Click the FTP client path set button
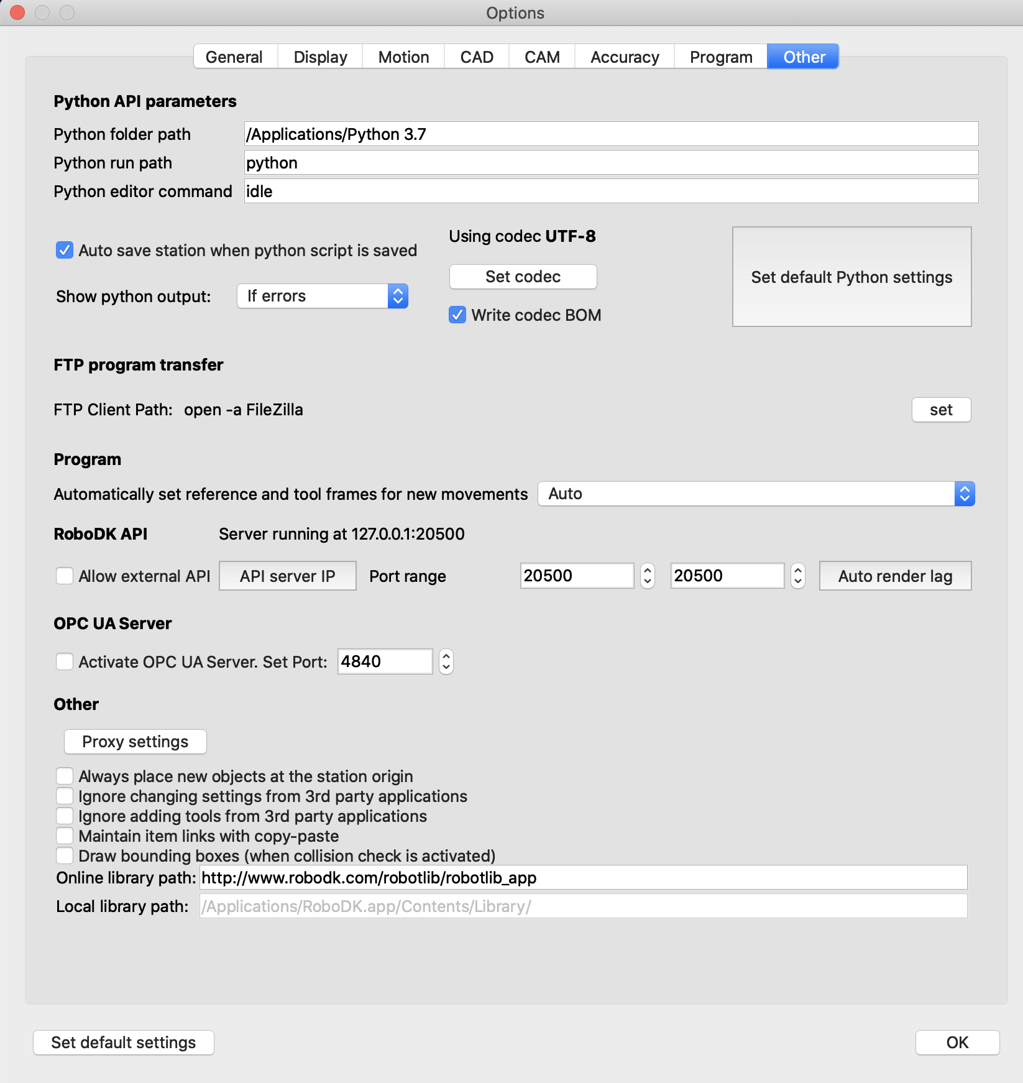The width and height of the screenshot is (1023, 1083). [x=941, y=410]
